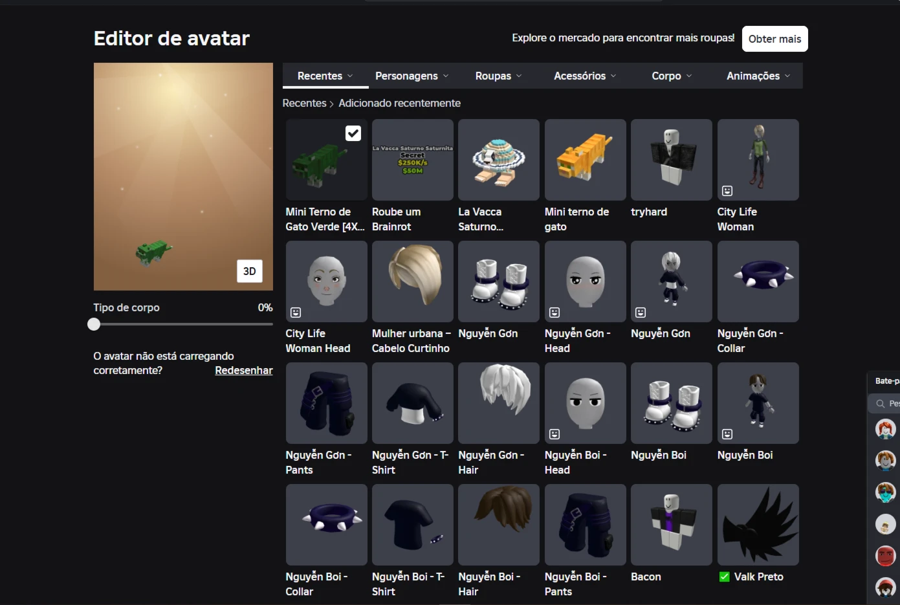Image resolution: width=900 pixels, height=605 pixels.
Task: Uncheck the Mini Terno de Gato Verde checkbox
Action: click(353, 133)
